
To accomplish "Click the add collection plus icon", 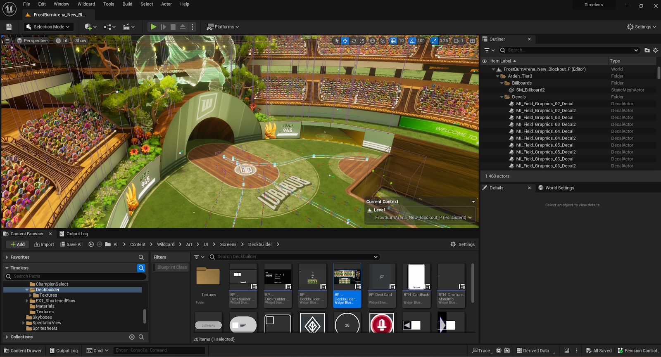I will point(132,337).
